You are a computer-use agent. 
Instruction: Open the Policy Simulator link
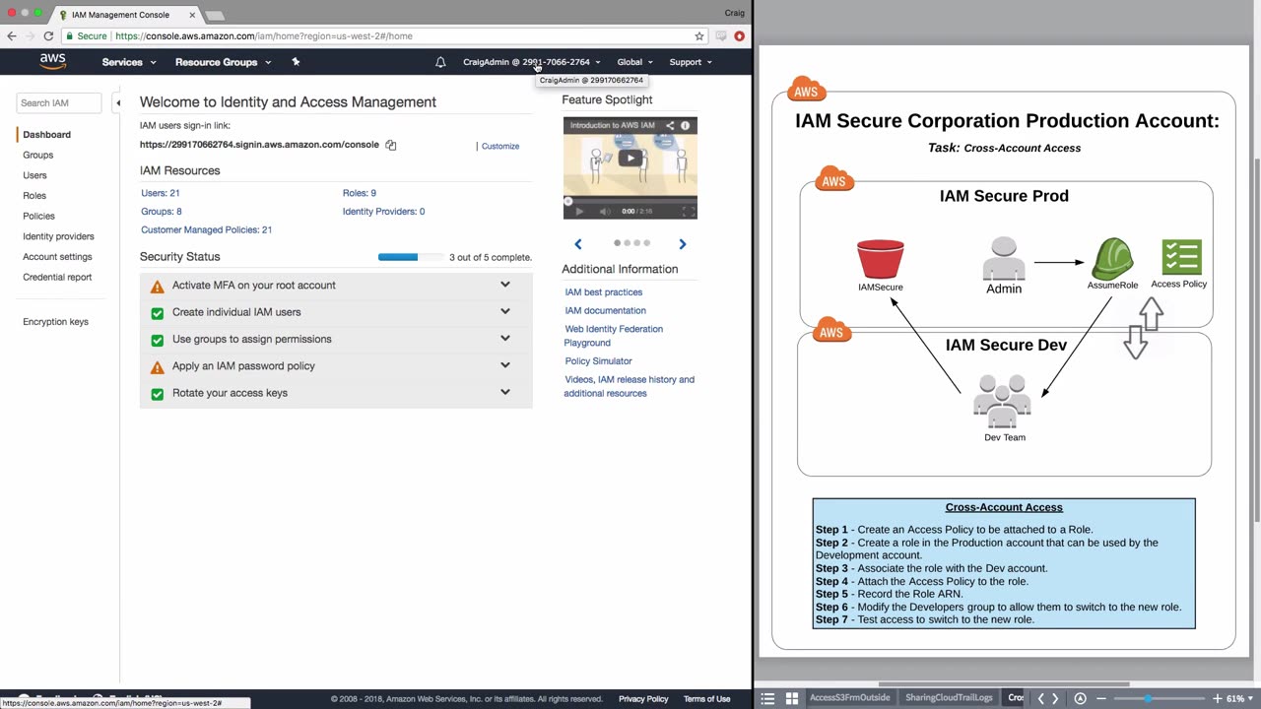click(599, 361)
